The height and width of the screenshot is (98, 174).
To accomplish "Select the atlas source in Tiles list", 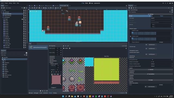I will 38,47.
